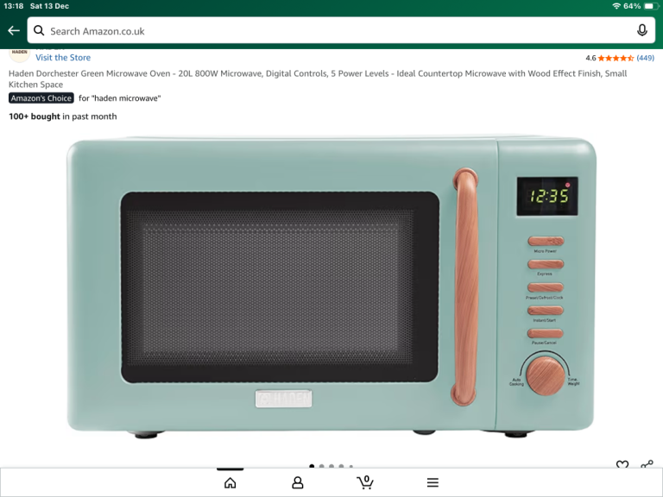Tap the 'for "haden microwave"' text
The width and height of the screenshot is (663, 497).
[x=120, y=98]
